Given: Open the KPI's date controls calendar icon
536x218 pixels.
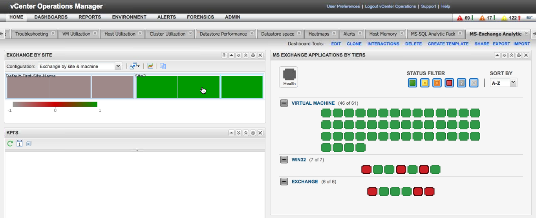Looking at the screenshot, I should [20, 144].
